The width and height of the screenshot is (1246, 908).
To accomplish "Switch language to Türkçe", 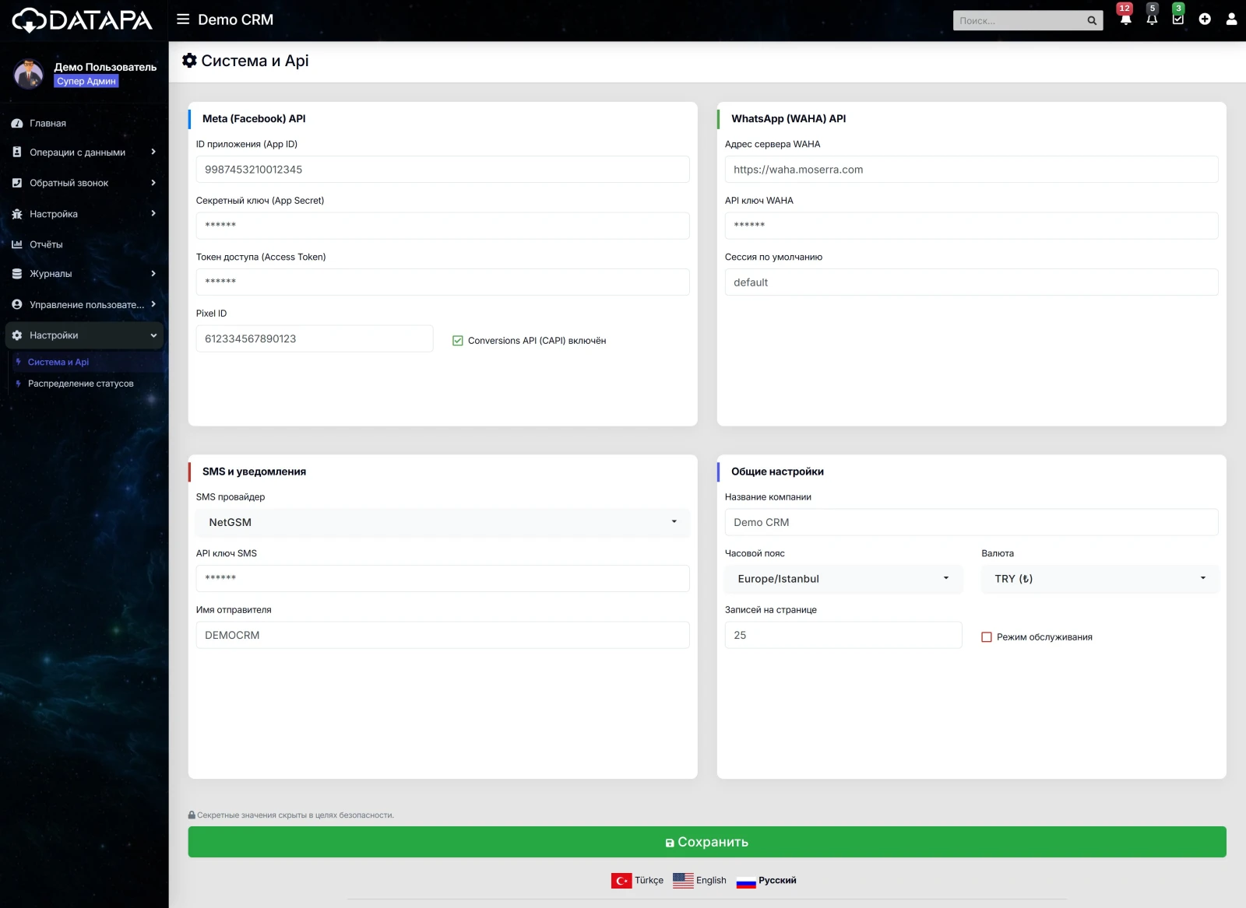I will coord(649,881).
